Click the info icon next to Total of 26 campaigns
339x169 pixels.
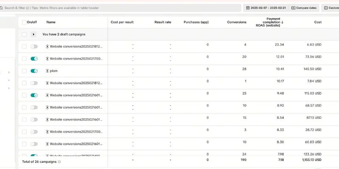point(59,161)
